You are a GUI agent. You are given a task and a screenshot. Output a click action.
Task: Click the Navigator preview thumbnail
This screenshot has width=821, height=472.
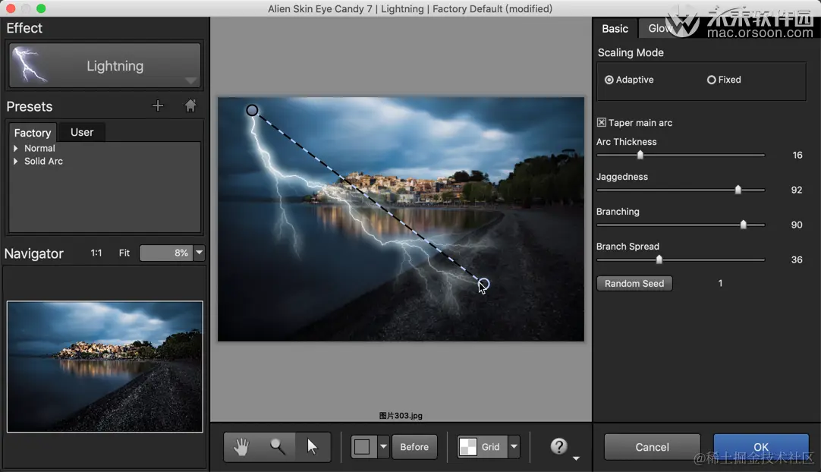[105, 367]
